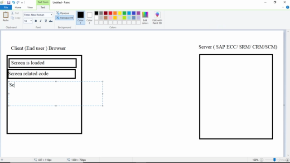The image size is (290, 163).
Task: Click Undo in quick access toolbar
Action: click(x=13, y=2)
